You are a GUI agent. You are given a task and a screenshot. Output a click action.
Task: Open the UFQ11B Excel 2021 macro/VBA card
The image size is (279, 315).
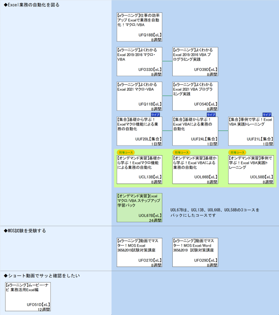tap(139, 96)
